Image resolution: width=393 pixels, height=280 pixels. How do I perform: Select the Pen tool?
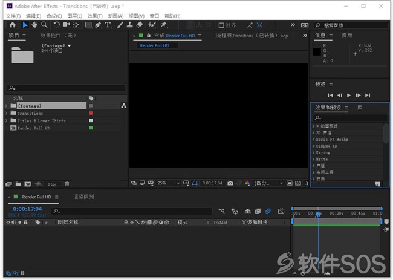click(x=98, y=25)
